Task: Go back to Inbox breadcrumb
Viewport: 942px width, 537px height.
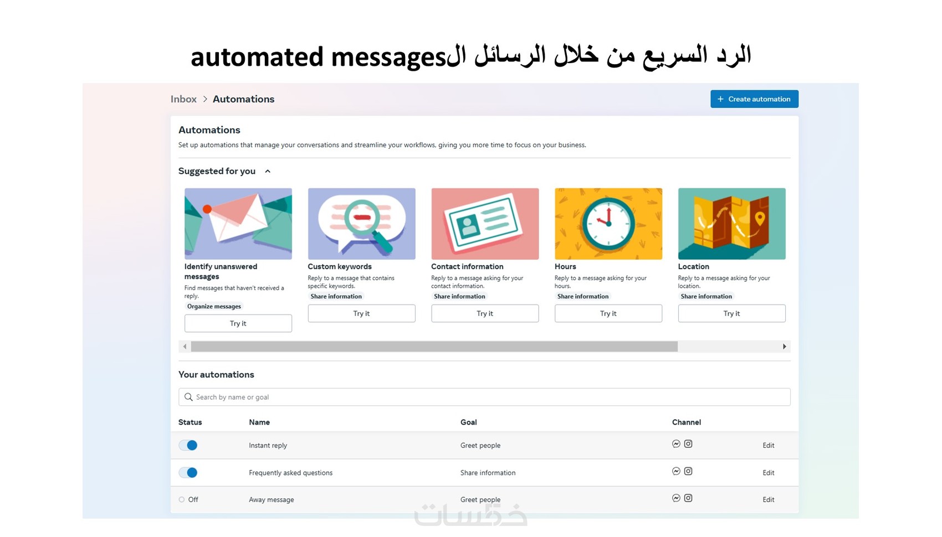Action: [x=183, y=99]
